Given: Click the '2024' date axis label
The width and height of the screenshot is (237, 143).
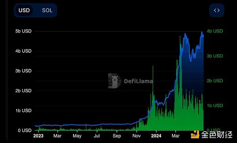Looking at the screenshot, I should click(156, 136).
